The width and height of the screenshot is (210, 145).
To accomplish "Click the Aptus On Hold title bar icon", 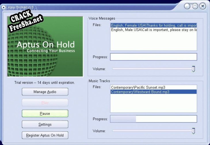I will point(4,7).
